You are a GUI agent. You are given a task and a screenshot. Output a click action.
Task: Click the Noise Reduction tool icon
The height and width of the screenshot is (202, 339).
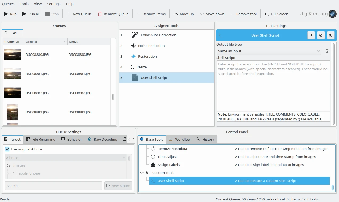(134, 46)
